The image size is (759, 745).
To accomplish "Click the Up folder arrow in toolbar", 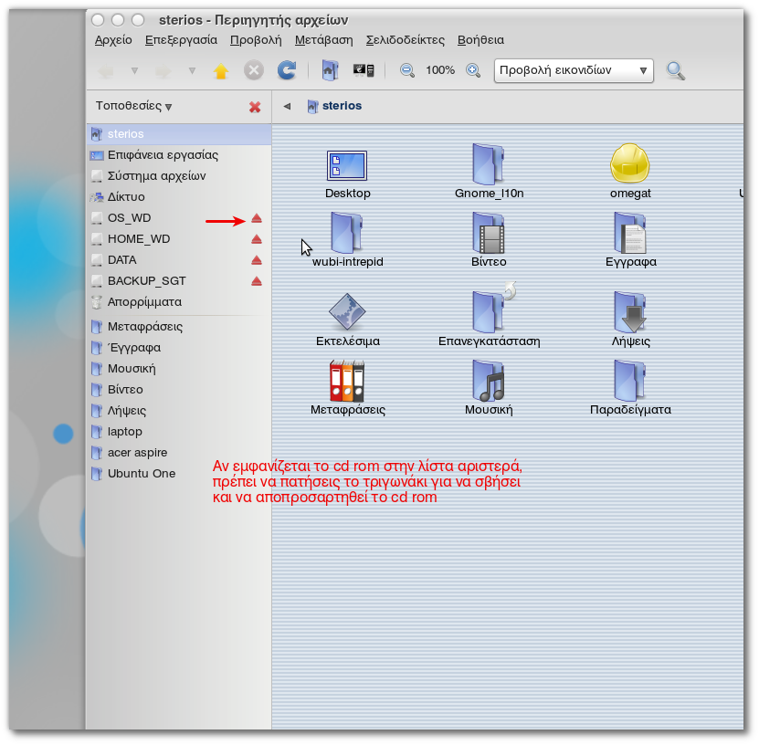I will pyautogui.click(x=220, y=71).
